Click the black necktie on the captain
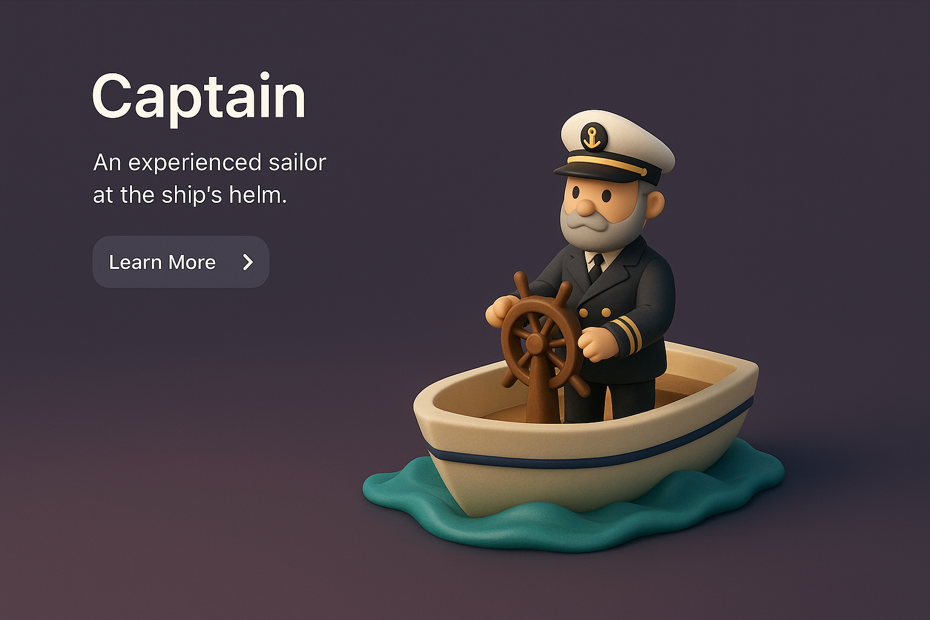 (596, 269)
